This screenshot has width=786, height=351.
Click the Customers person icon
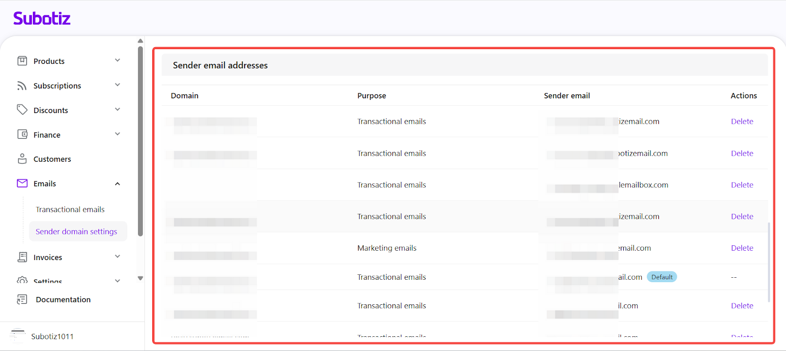coord(22,159)
